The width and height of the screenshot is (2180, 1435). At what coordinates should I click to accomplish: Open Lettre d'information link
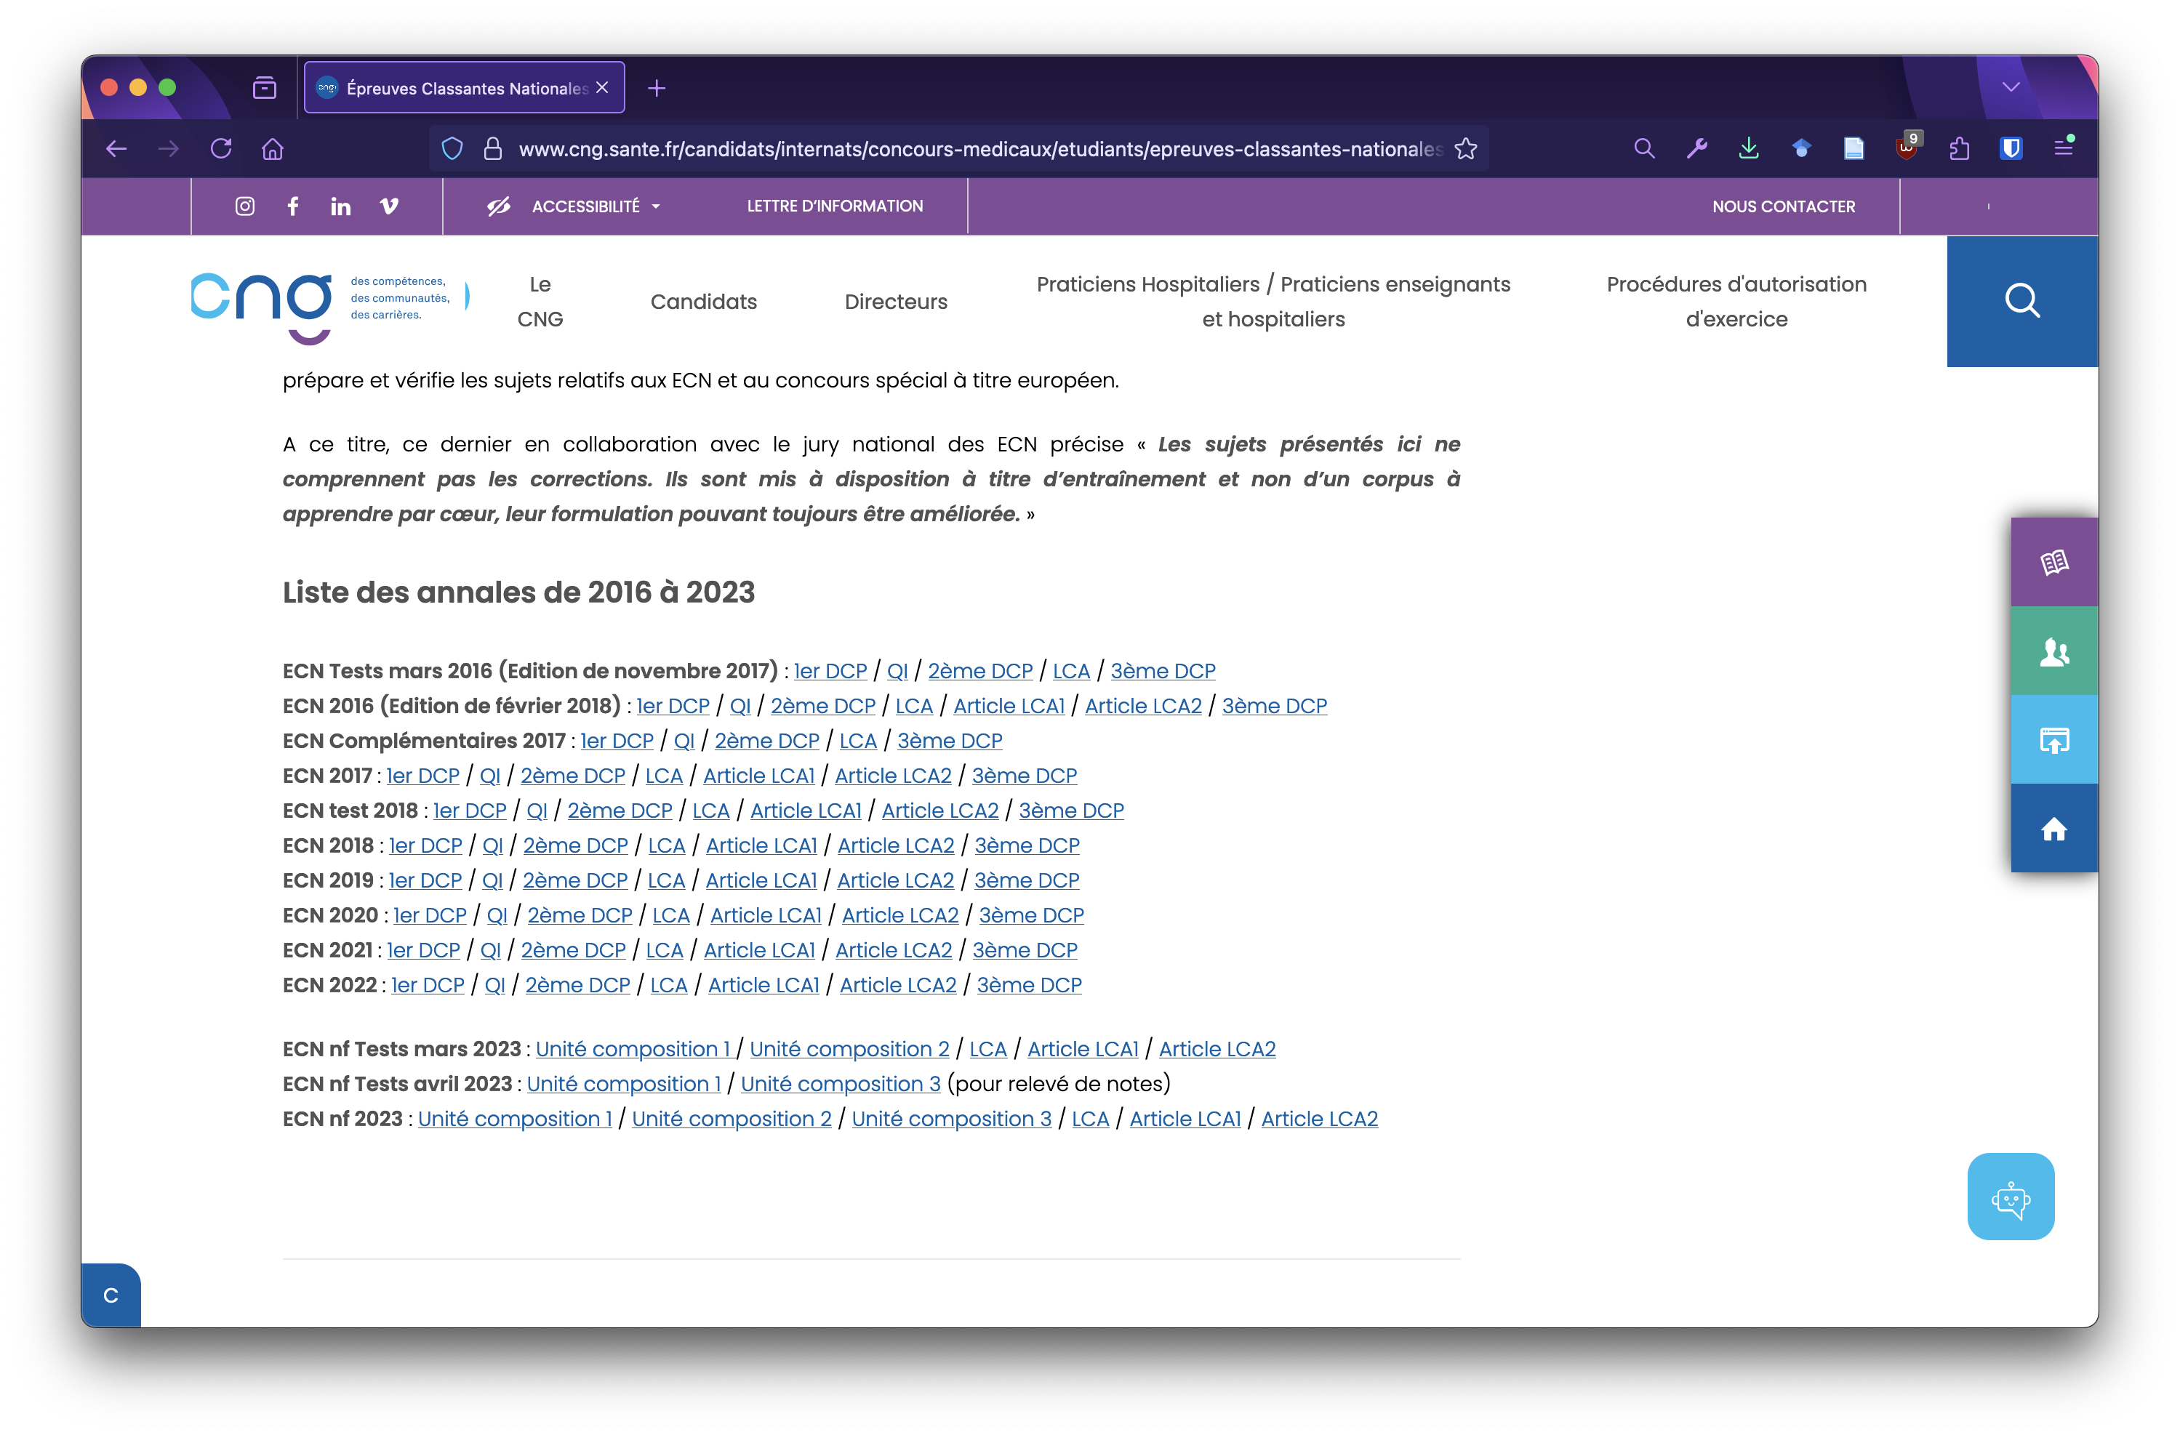coord(835,206)
